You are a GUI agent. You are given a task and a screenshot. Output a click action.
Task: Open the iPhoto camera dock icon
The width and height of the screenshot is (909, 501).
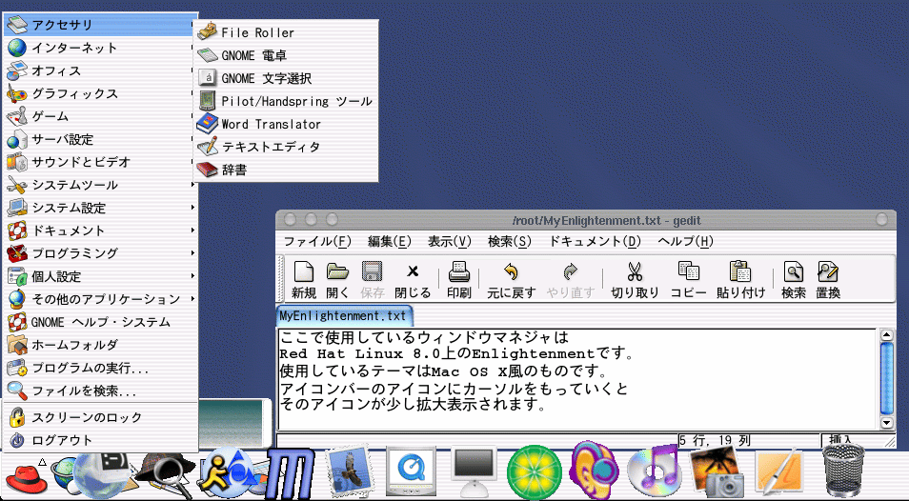pos(717,473)
